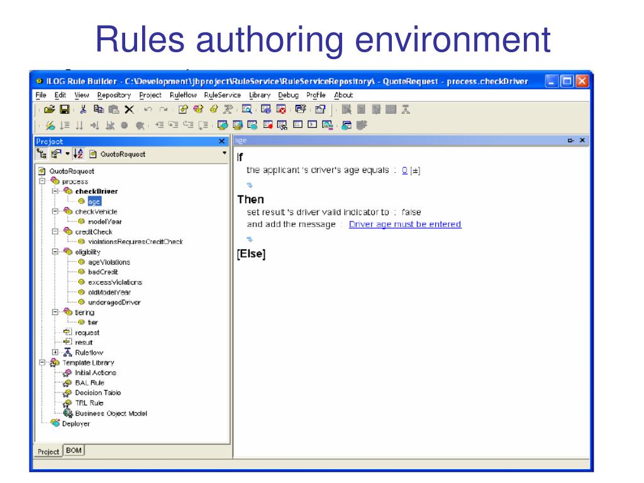Viewport: 644px width, 483px height.
Task: Click the 'Driver age must be entered' link
Action: 405,225
